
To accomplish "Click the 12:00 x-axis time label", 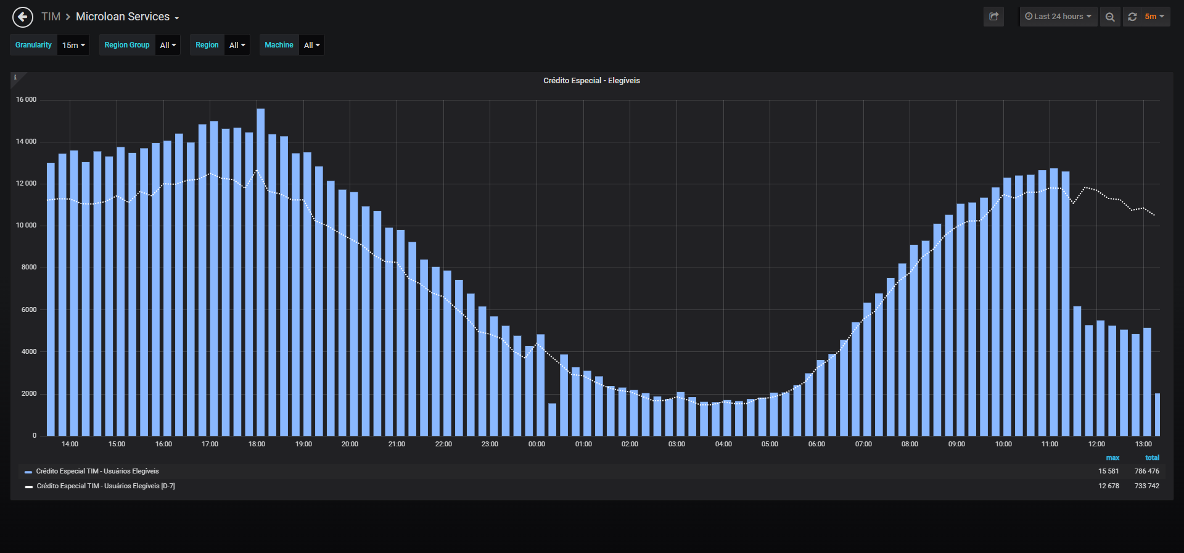I will pos(1096,444).
